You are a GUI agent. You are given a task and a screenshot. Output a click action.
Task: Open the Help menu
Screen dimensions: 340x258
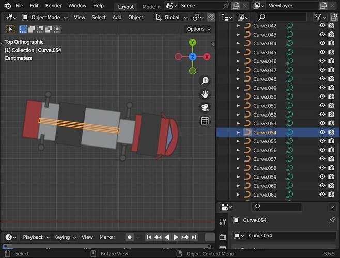[x=98, y=6]
